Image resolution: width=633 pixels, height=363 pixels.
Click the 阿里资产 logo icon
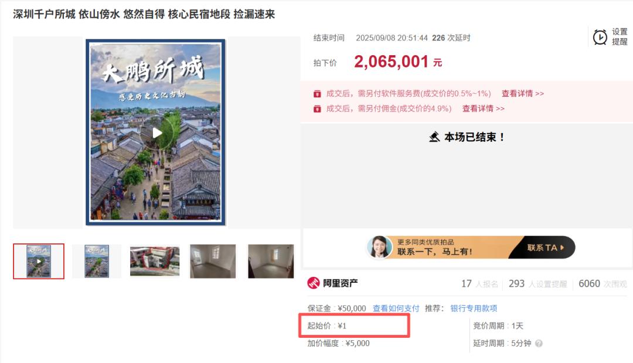tap(314, 283)
